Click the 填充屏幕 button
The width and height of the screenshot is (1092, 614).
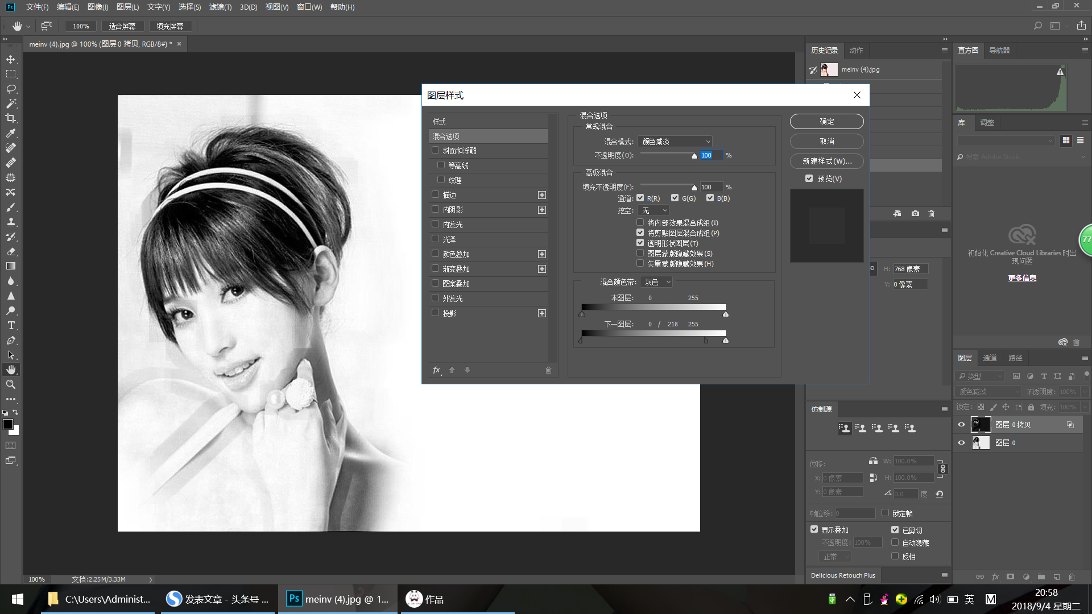coord(170,26)
